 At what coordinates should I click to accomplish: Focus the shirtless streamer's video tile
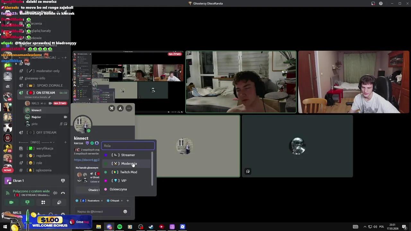241,82
